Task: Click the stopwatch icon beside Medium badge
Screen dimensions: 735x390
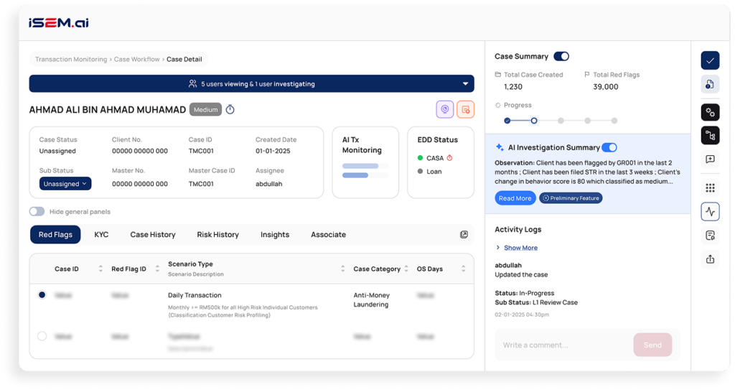Action: pyautogui.click(x=230, y=110)
